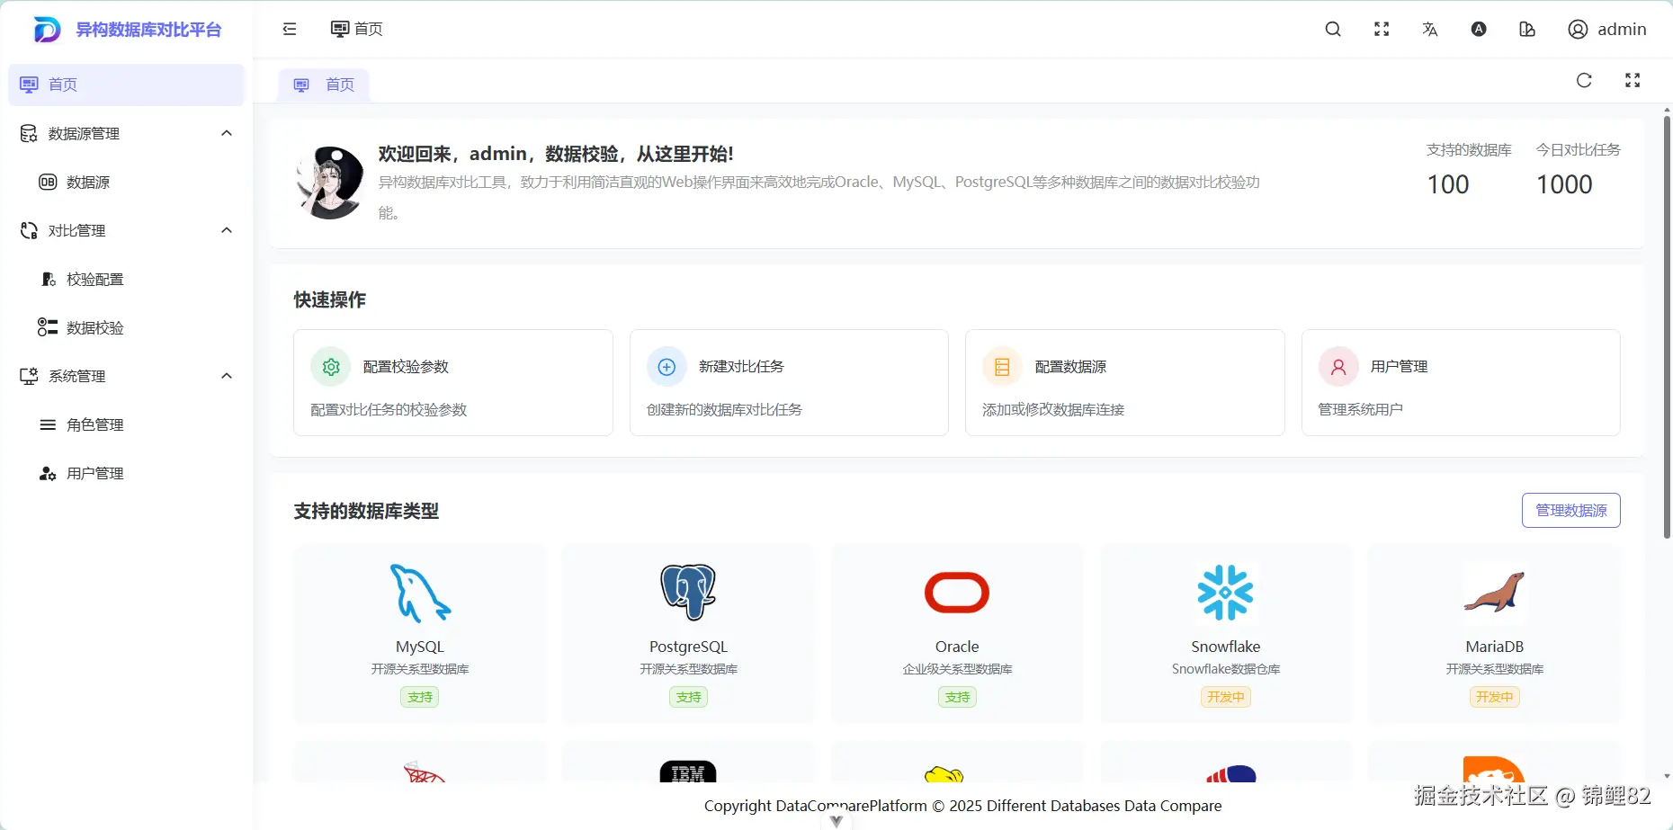1673x830 pixels.
Task: Click the 首页 breadcrumb in header
Action: point(357,29)
